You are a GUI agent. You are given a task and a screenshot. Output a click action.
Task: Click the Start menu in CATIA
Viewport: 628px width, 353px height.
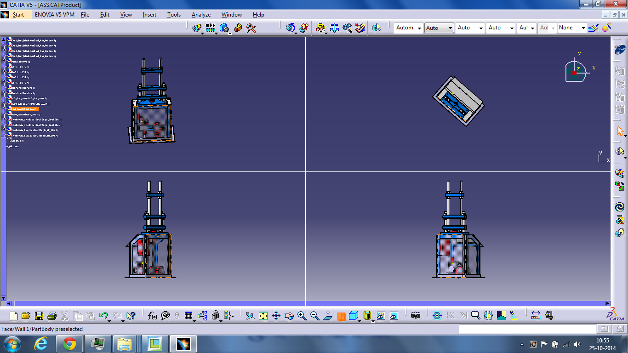click(18, 15)
